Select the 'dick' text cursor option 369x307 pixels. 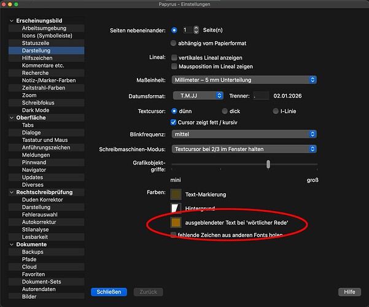click(x=224, y=111)
